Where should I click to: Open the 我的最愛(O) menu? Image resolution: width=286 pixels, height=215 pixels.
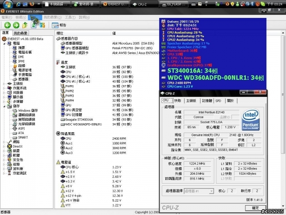tap(53, 17)
